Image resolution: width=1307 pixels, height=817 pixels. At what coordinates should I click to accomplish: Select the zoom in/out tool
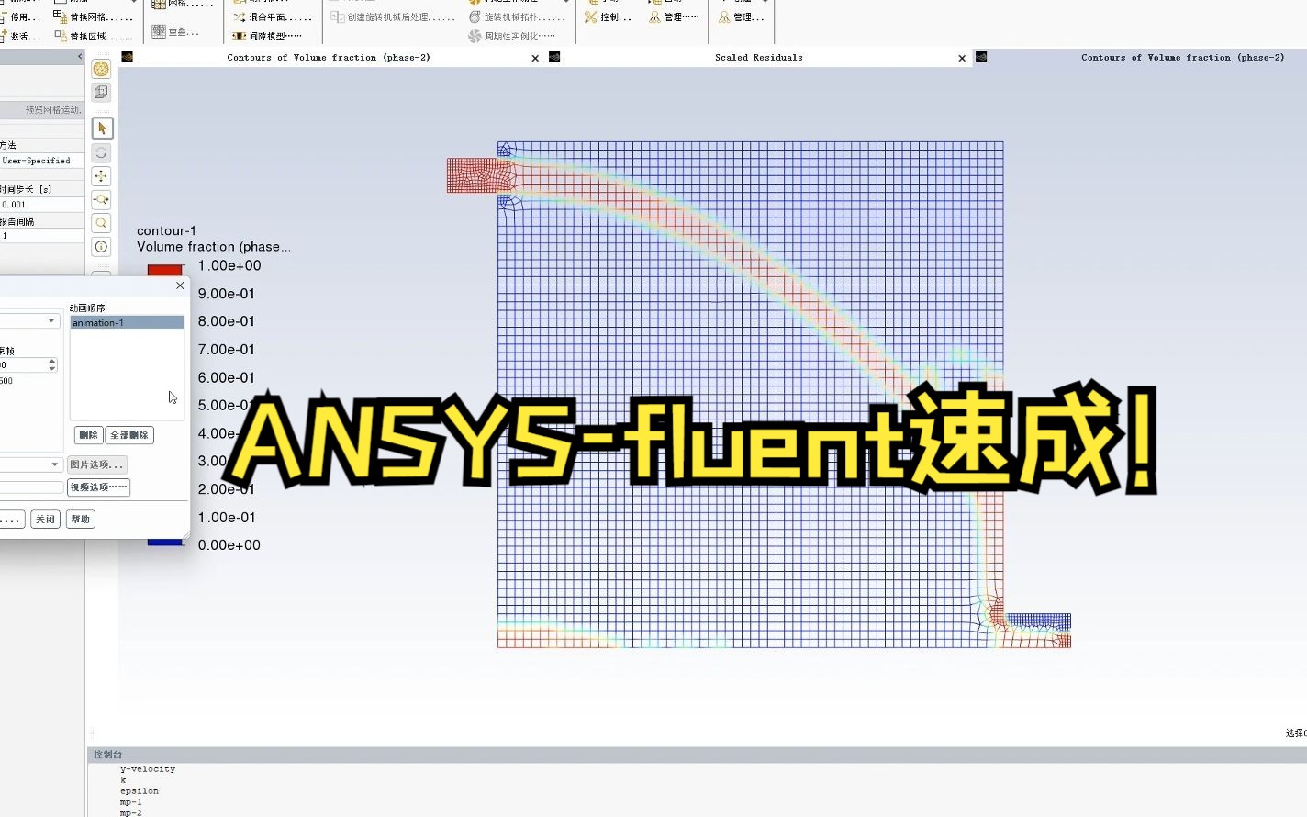pyautogui.click(x=101, y=199)
